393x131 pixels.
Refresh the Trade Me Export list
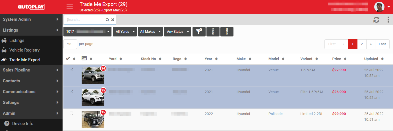point(377,20)
